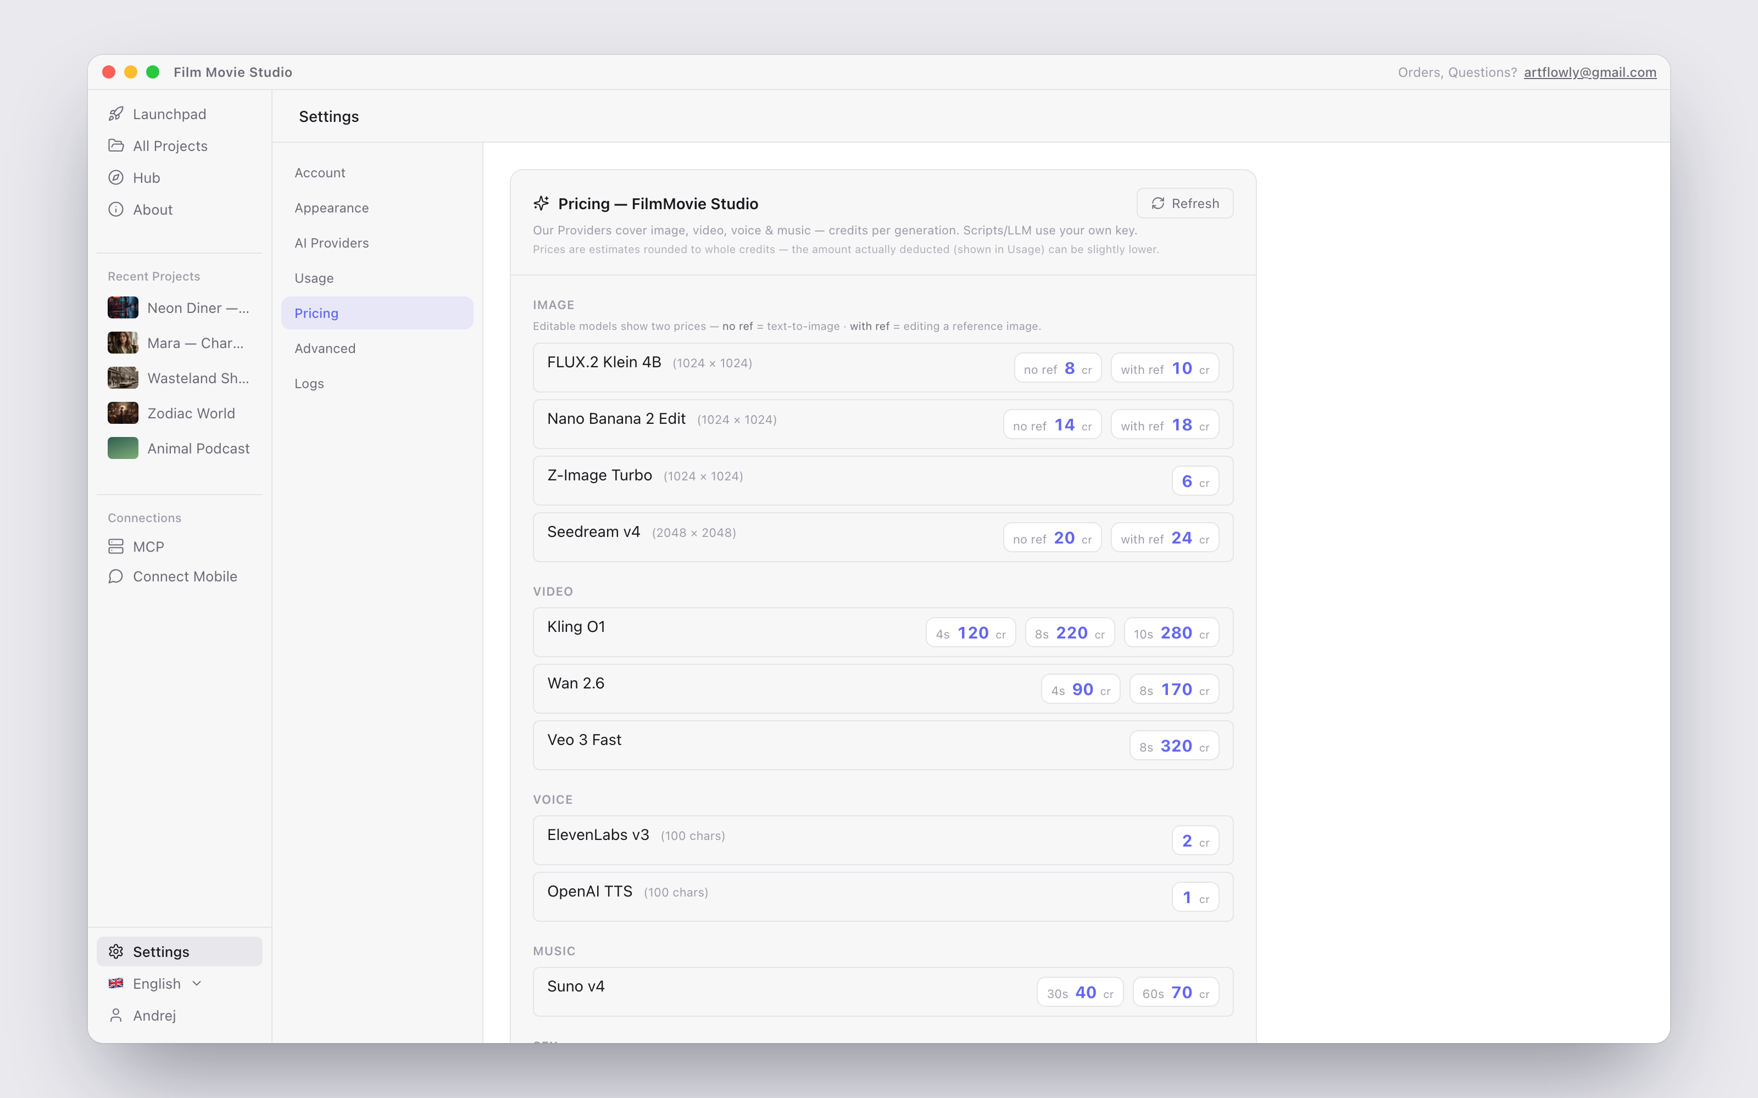Click FLUX.2 Klein 4B model name
Image resolution: width=1758 pixels, height=1098 pixels.
604,362
